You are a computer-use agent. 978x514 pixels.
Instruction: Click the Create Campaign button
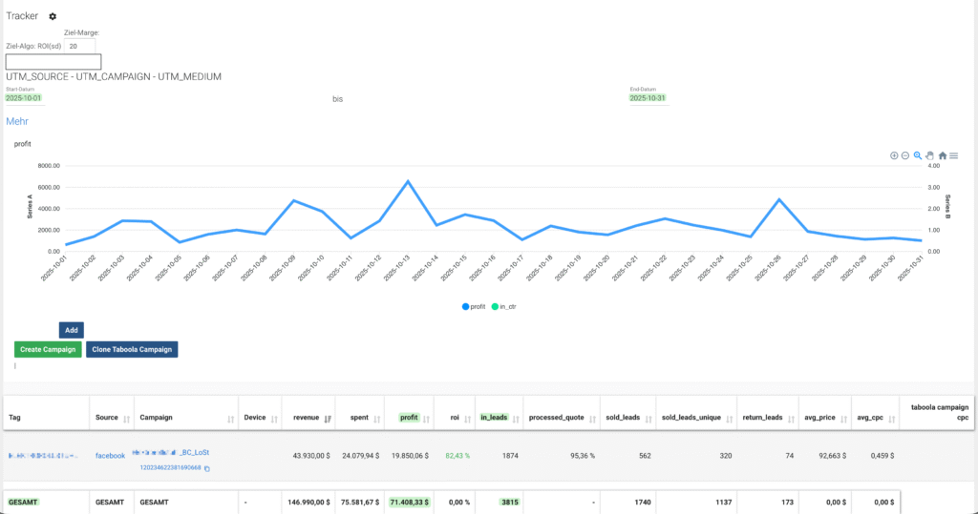pyautogui.click(x=48, y=349)
